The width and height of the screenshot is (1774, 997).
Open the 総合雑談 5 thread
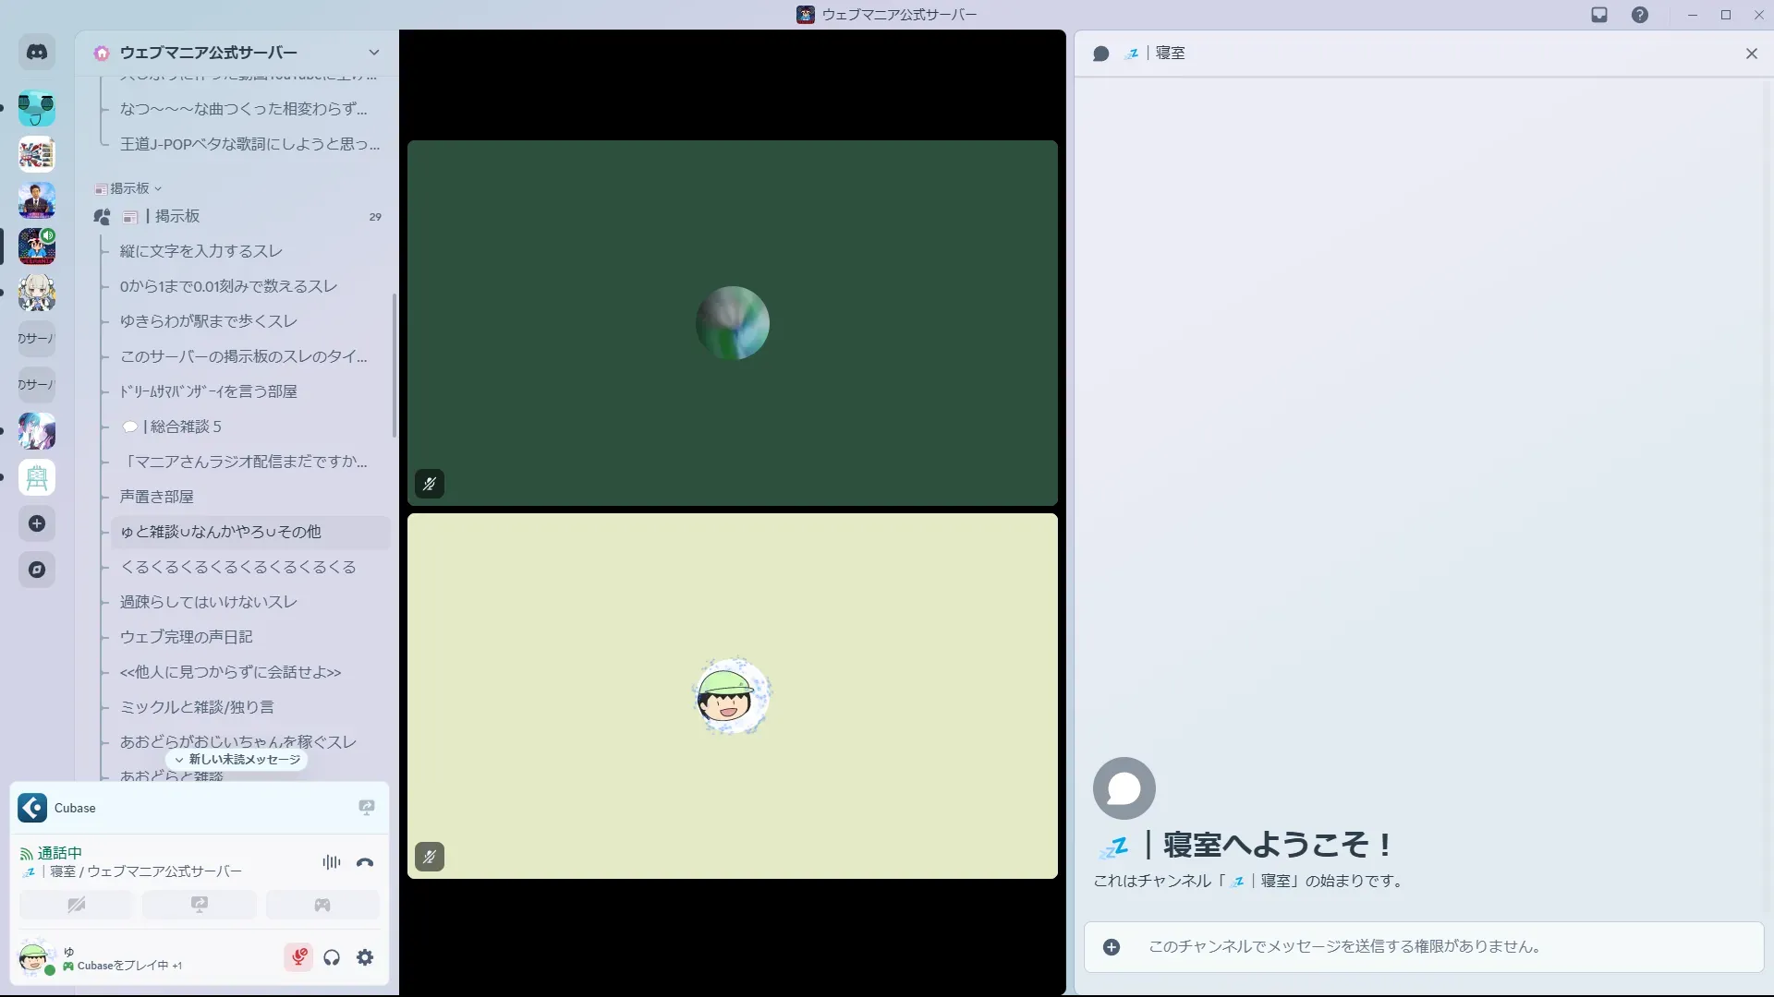[x=181, y=426]
